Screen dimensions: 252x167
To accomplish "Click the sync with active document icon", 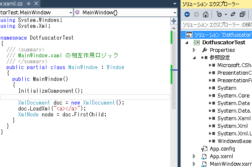I will 233,14.
